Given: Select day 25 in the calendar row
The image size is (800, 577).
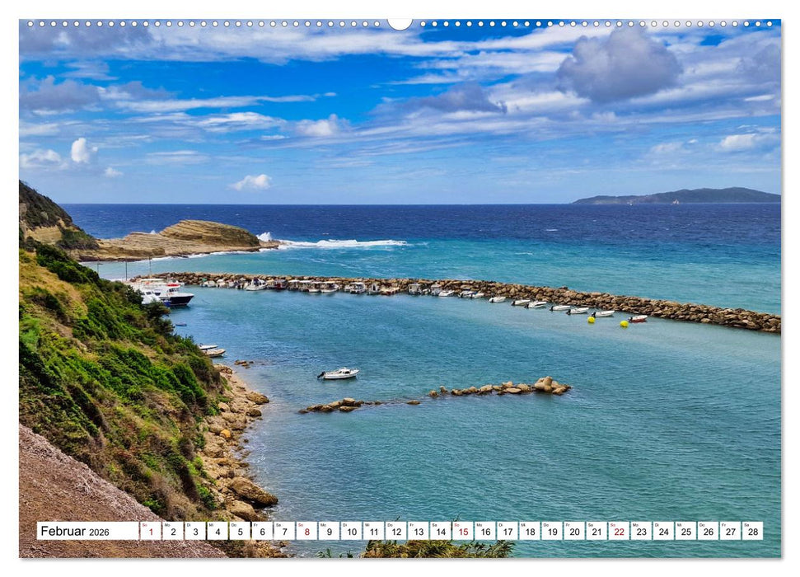Looking at the screenshot, I should point(685,531).
